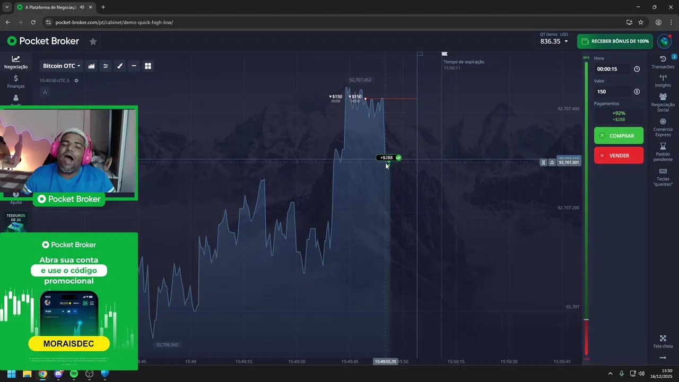
Task: Open File Explorer from taskbar
Action: point(27,374)
